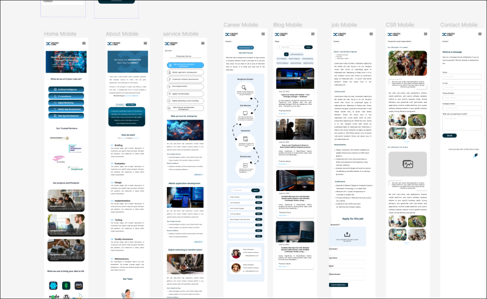The height and width of the screenshot is (299, 487).
Task: Click the Digital Marketing button in Home Mobile
Action: pyautogui.click(x=66, y=103)
